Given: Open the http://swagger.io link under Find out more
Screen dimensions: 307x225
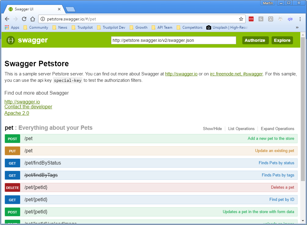Looking at the screenshot, I should point(22,102).
